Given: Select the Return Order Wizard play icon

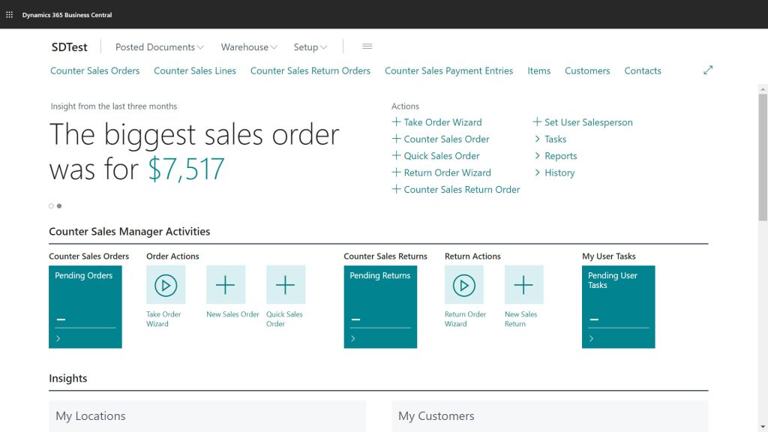Looking at the screenshot, I should [464, 285].
